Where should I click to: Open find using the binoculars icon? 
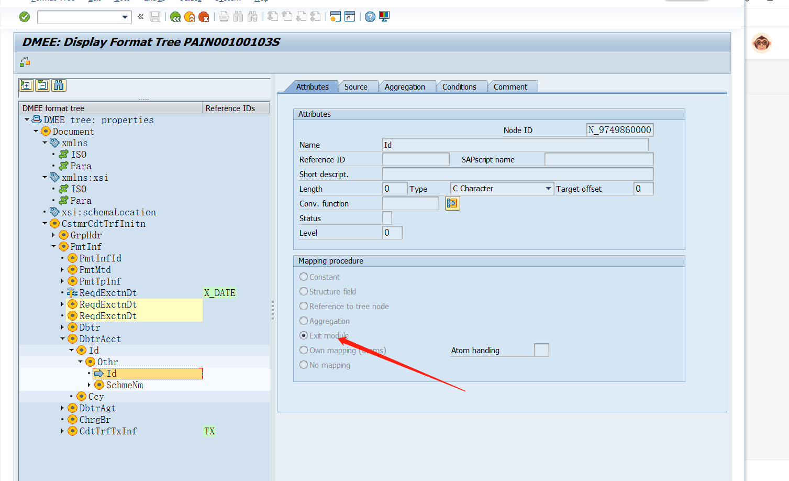59,85
